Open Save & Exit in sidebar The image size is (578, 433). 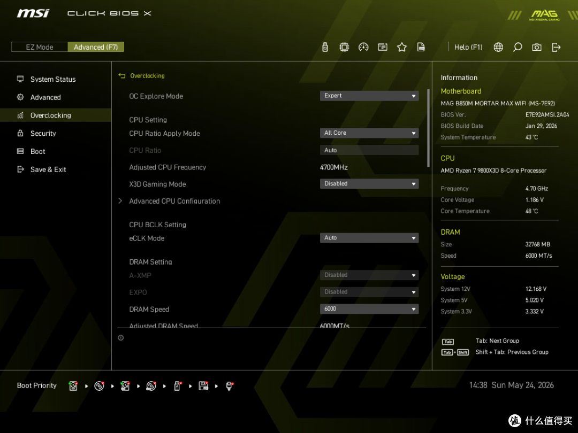[48, 169]
